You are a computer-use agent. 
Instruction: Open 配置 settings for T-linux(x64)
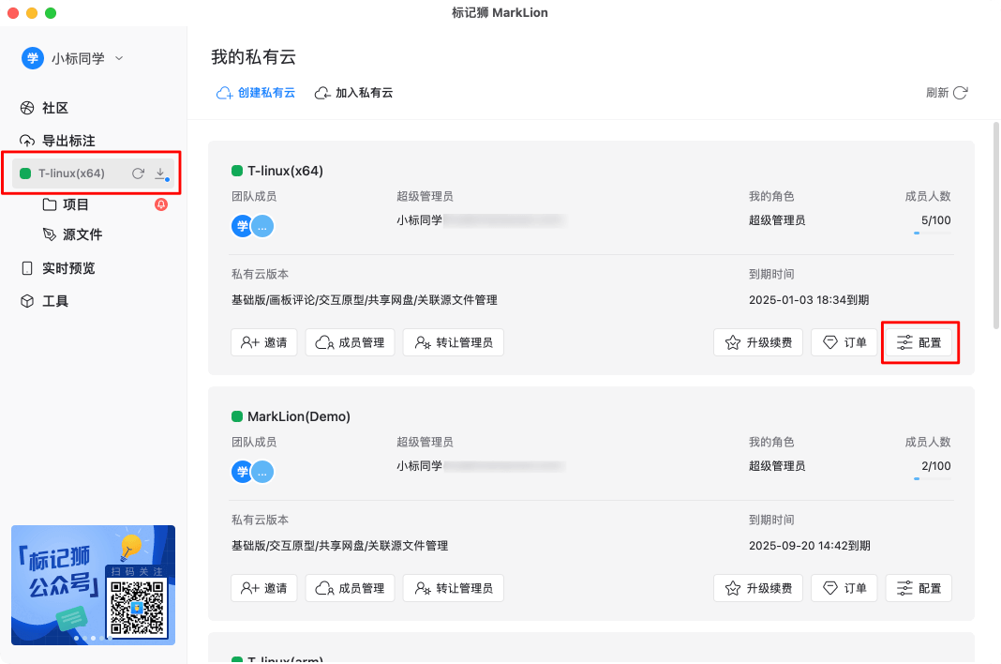[x=919, y=342]
